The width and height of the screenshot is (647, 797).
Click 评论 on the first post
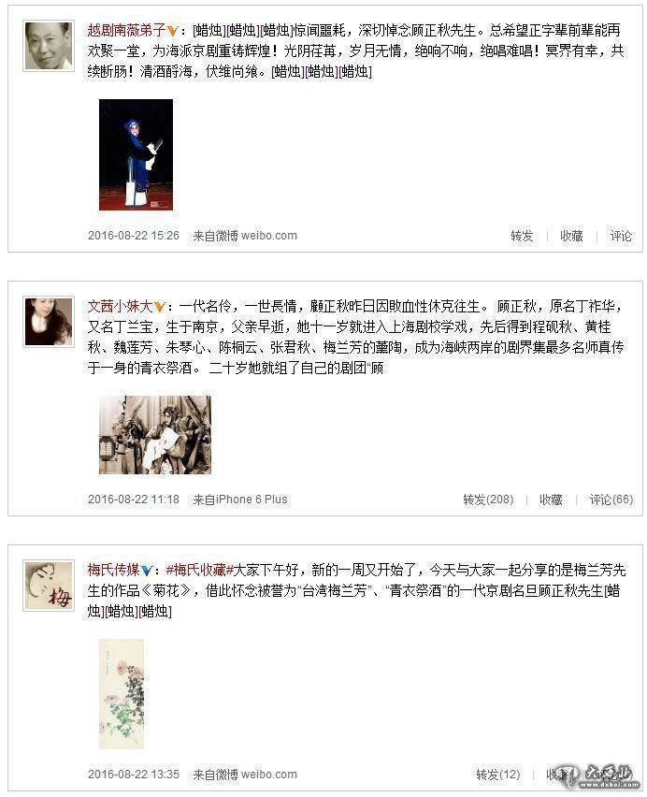tap(621, 236)
